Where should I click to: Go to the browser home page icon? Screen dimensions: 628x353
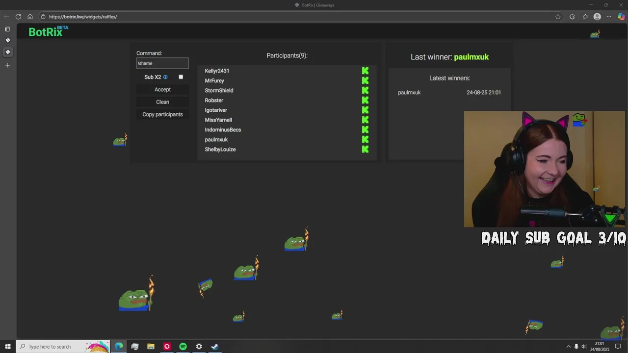tap(30, 17)
